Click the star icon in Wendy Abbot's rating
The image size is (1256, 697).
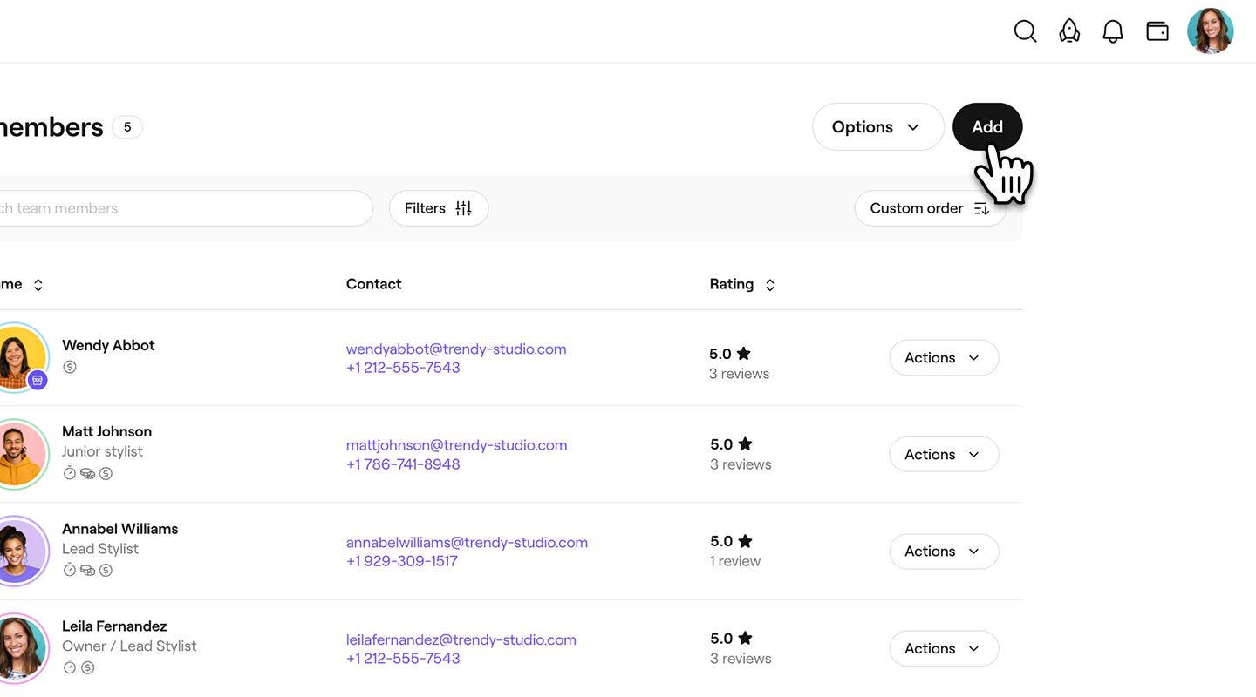(744, 354)
